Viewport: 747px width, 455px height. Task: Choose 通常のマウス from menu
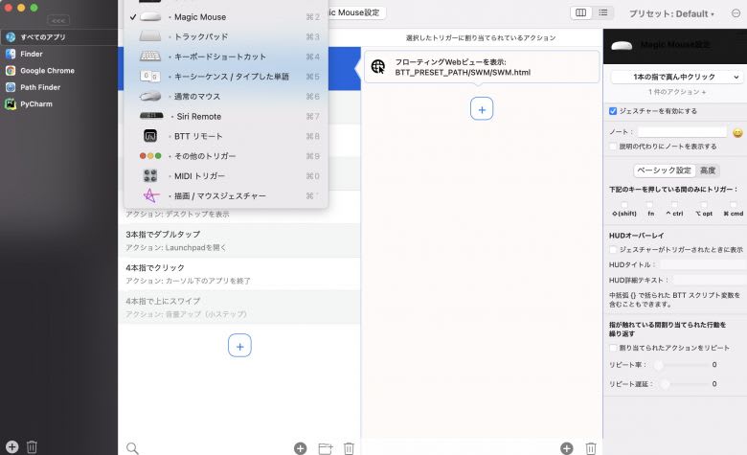[x=226, y=97]
